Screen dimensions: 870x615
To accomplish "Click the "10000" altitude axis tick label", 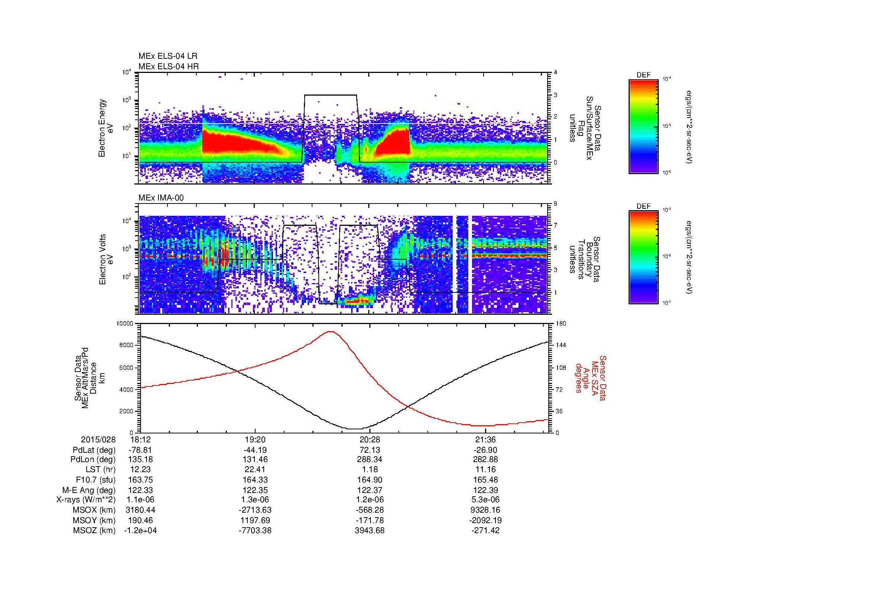I will click(125, 324).
